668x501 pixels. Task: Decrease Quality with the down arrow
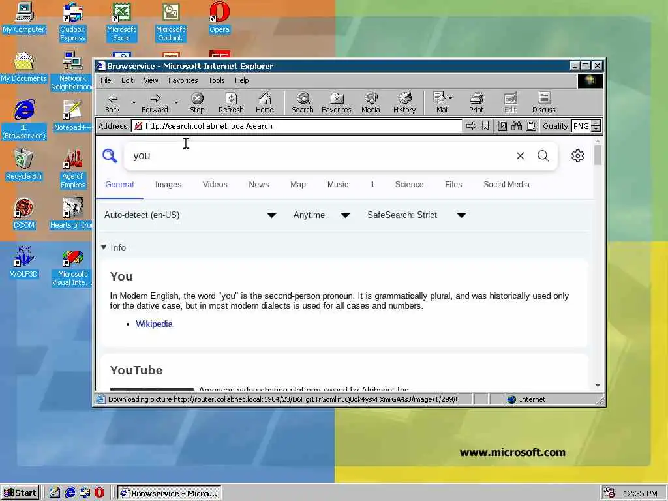click(x=596, y=129)
